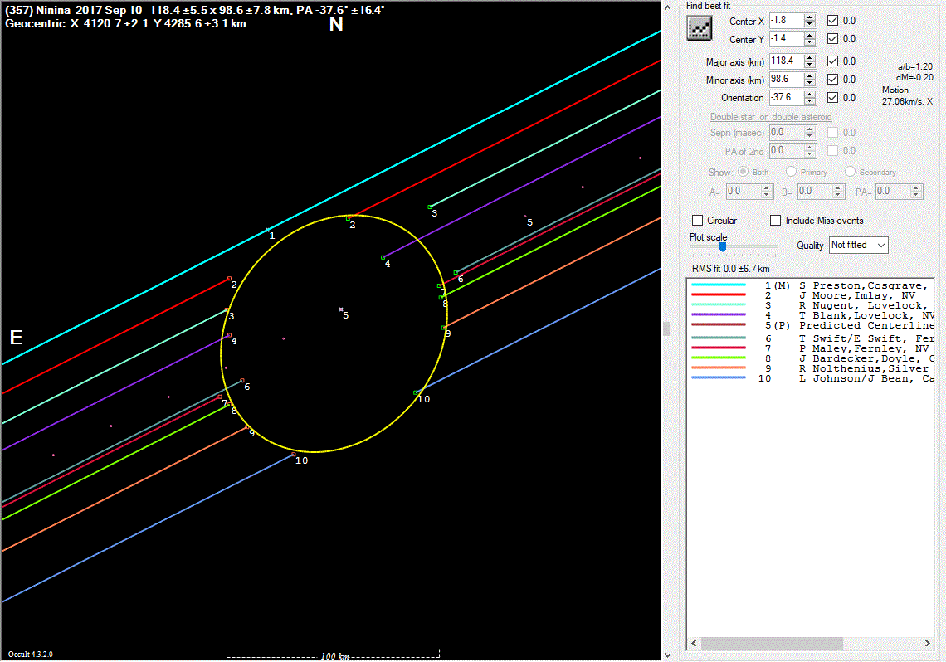
Task: Toggle the Orientation fit checkbox
Action: (833, 98)
